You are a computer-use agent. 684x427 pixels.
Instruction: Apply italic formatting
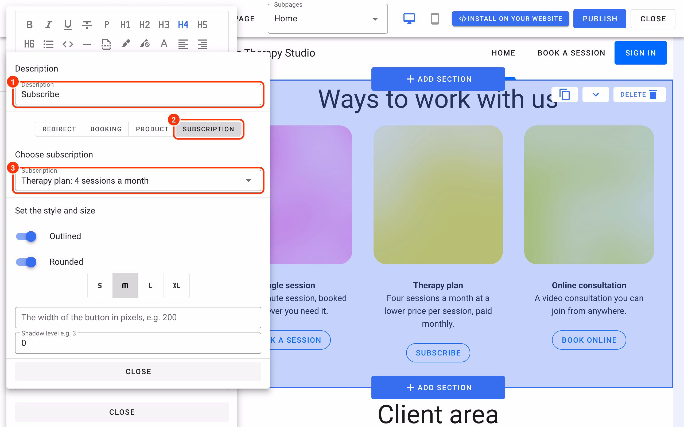[x=48, y=25]
